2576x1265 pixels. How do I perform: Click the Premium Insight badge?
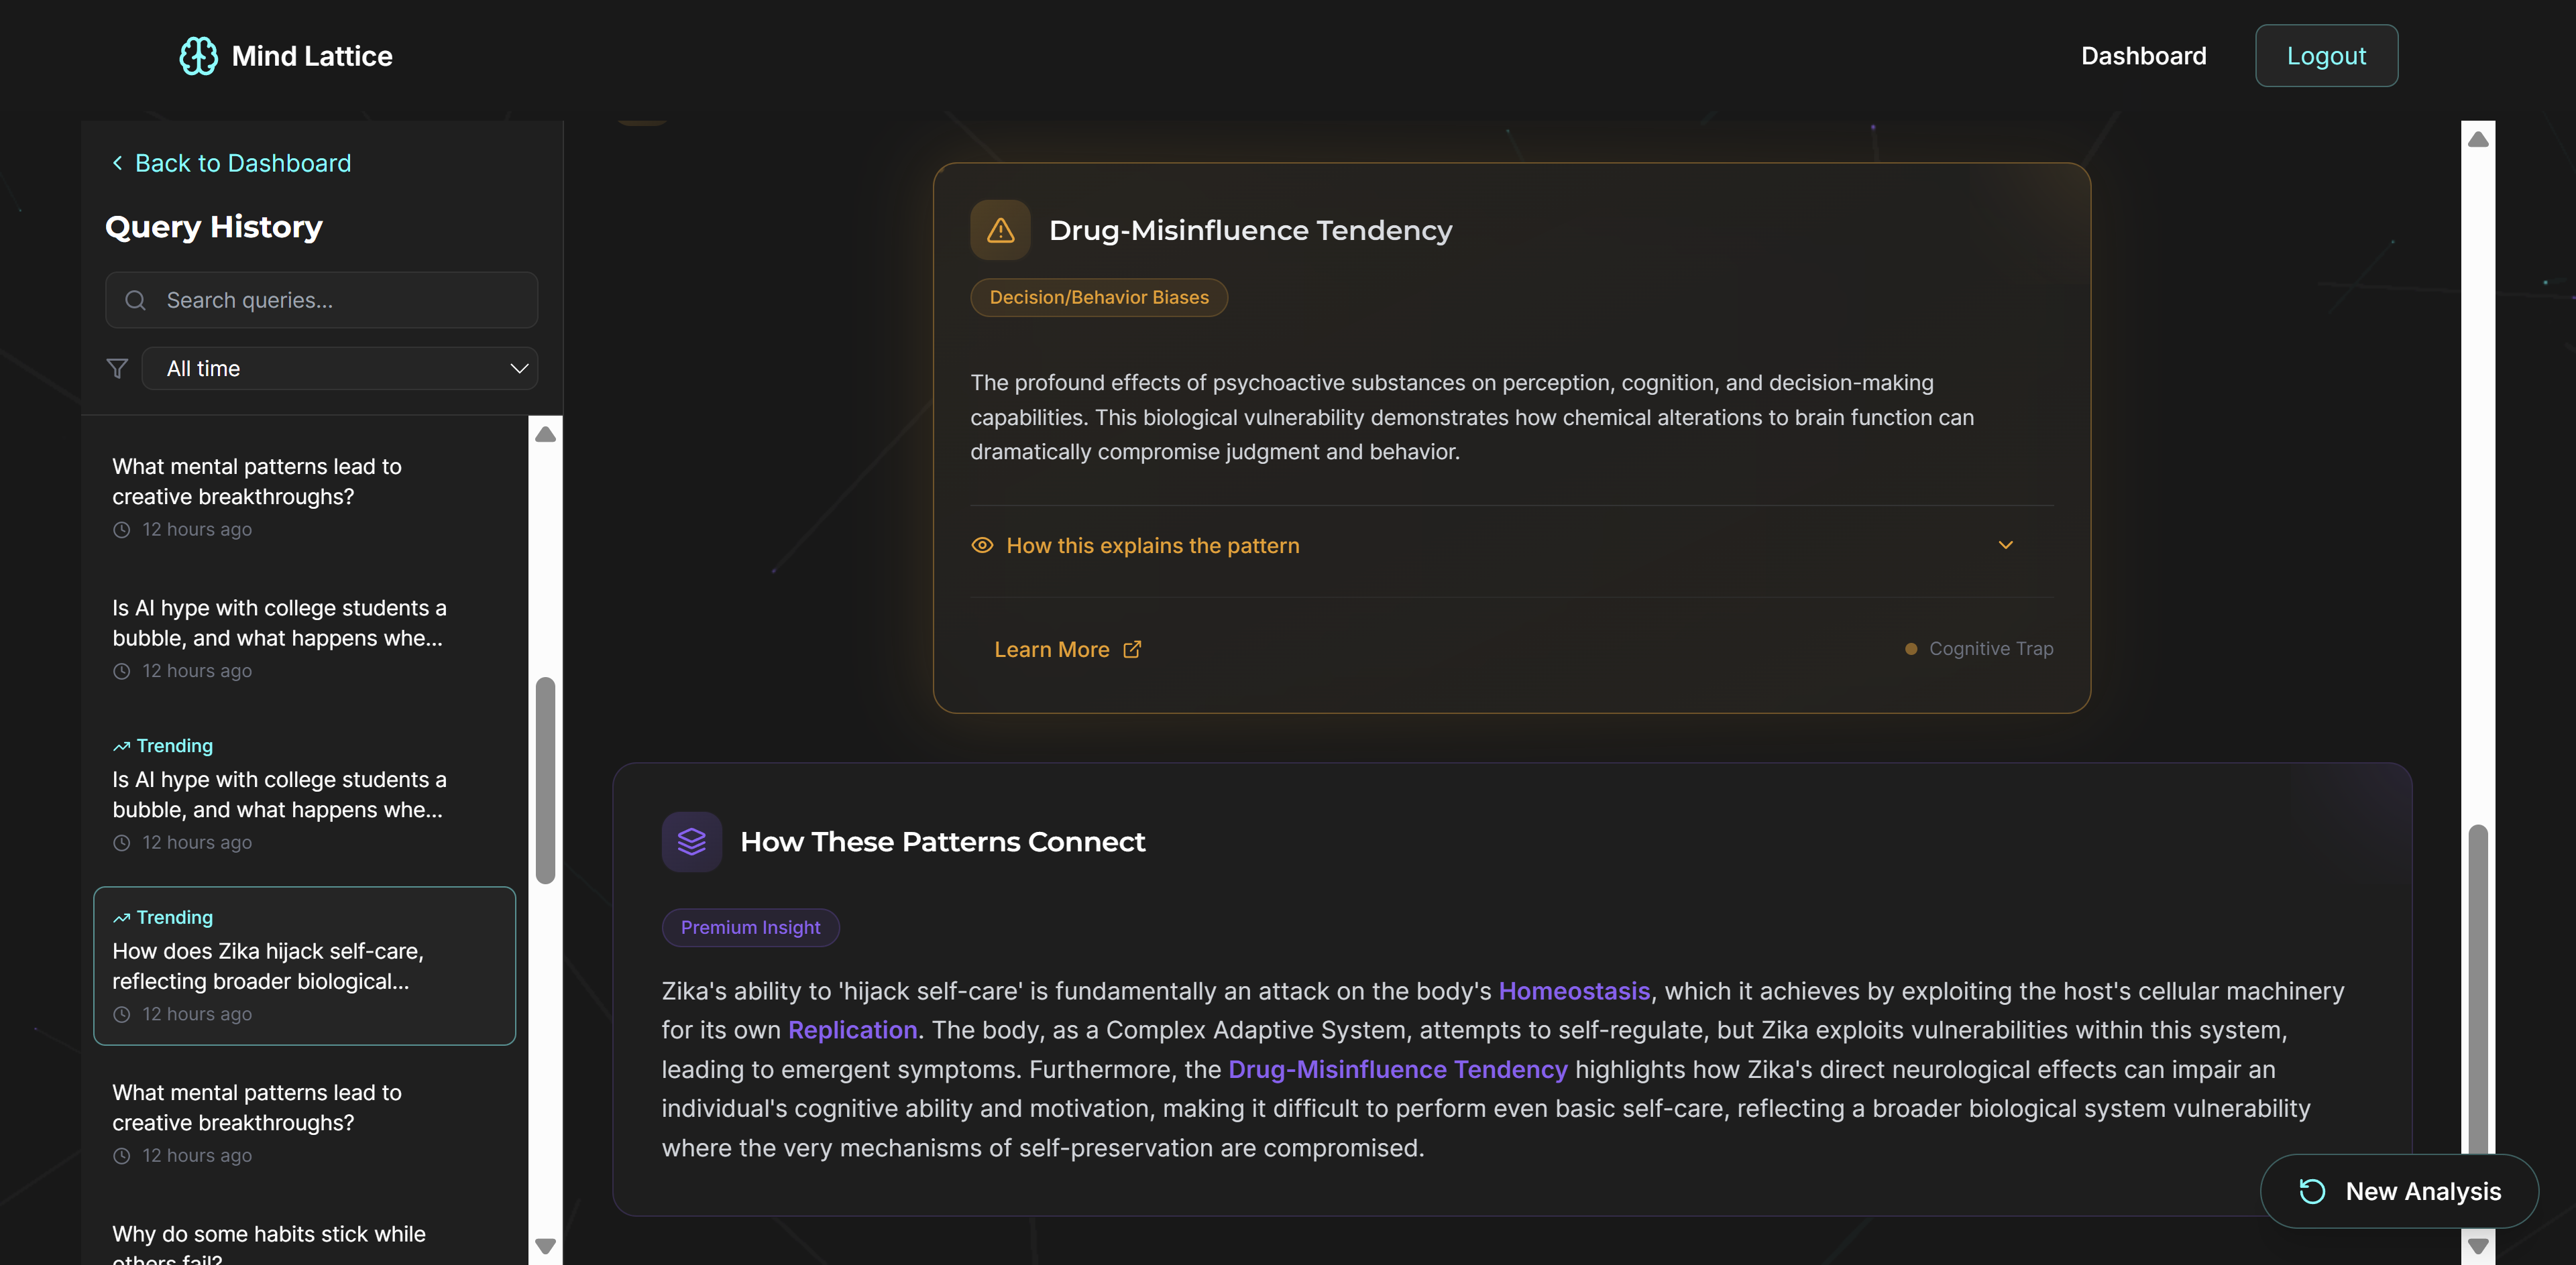[750, 927]
